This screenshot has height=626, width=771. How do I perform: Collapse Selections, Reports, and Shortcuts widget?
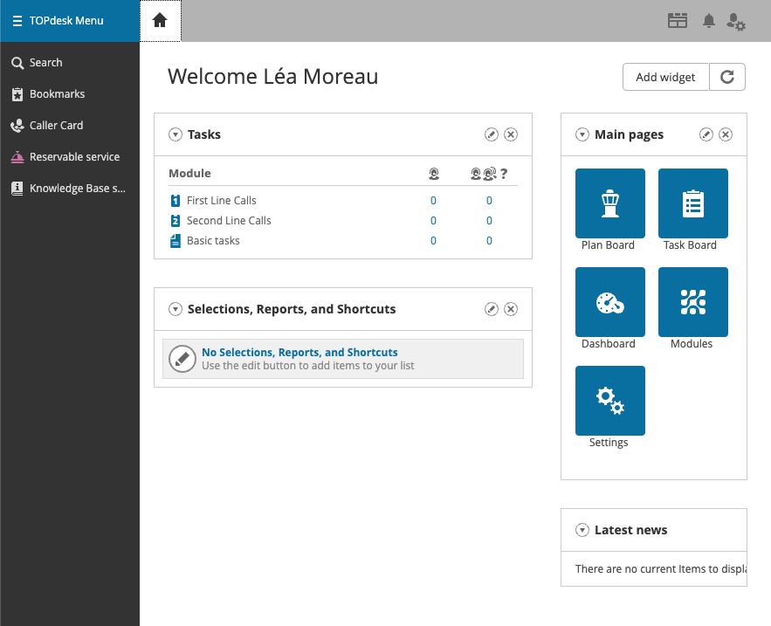click(x=176, y=309)
